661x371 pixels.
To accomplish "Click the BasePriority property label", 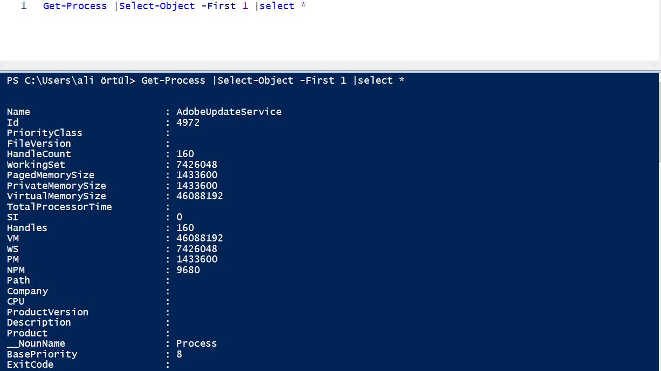I will (42, 354).
